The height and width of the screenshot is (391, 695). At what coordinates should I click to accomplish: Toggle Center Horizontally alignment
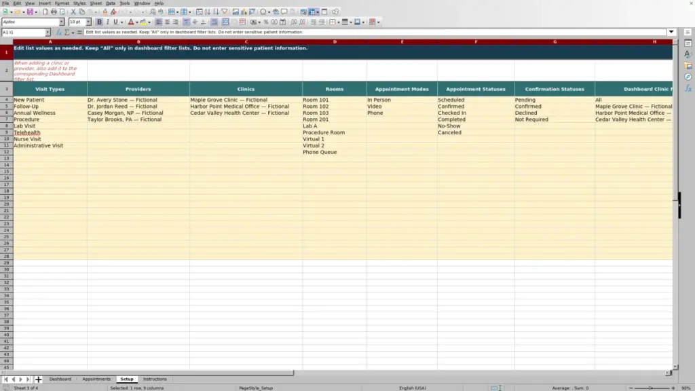(167, 22)
